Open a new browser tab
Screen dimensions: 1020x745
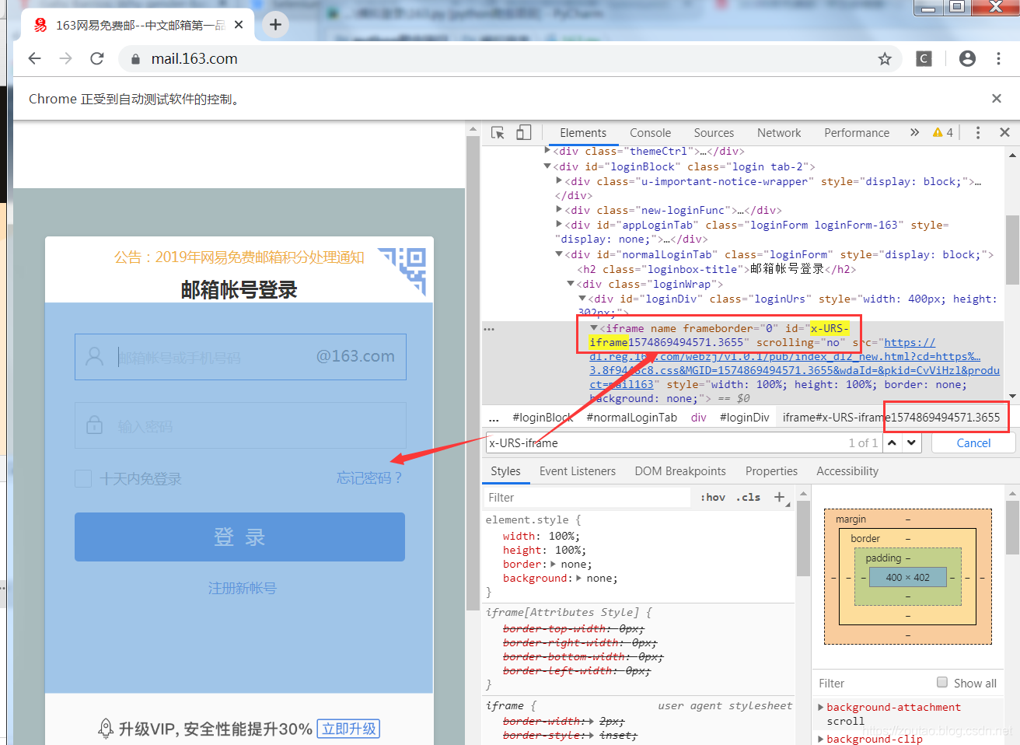click(275, 25)
